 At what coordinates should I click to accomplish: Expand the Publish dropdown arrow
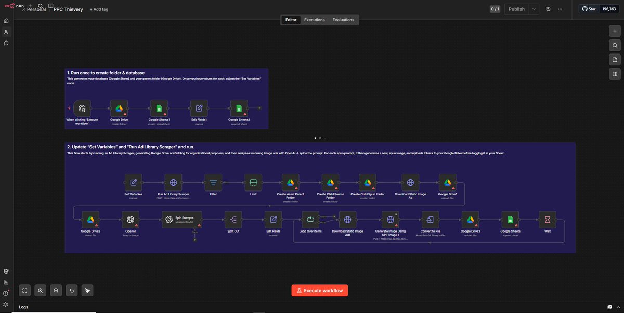534,9
